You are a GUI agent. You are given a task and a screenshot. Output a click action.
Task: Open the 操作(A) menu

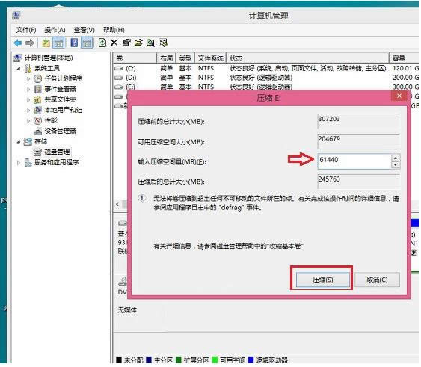55,30
